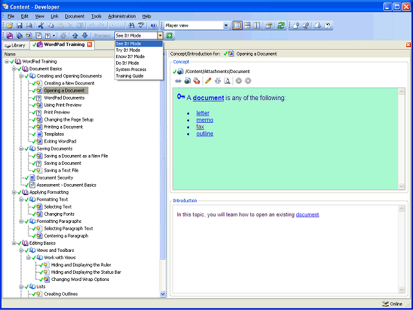The image size is (413, 310).
Task: Click the outline scroll-down arrow
Action: pyautogui.click(x=163, y=294)
